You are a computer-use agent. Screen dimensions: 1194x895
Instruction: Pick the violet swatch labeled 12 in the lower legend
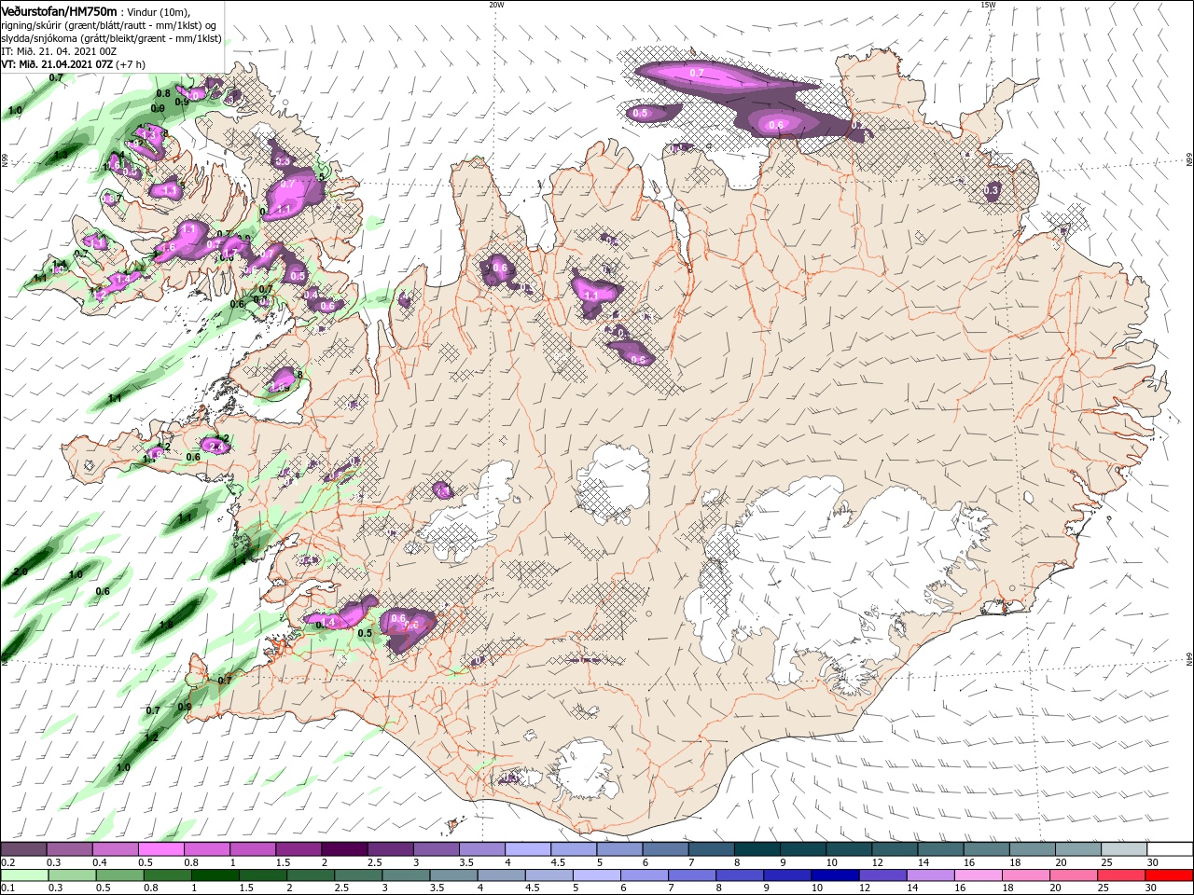pos(883,875)
